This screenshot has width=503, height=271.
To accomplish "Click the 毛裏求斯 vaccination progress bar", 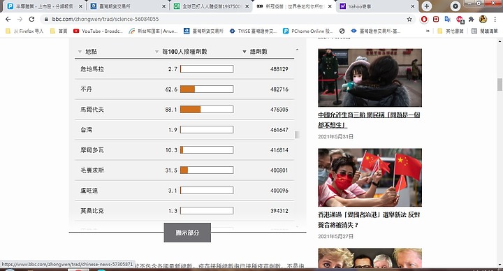I will (207, 170).
